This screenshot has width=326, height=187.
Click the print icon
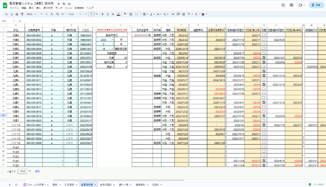click(x=17, y=14)
